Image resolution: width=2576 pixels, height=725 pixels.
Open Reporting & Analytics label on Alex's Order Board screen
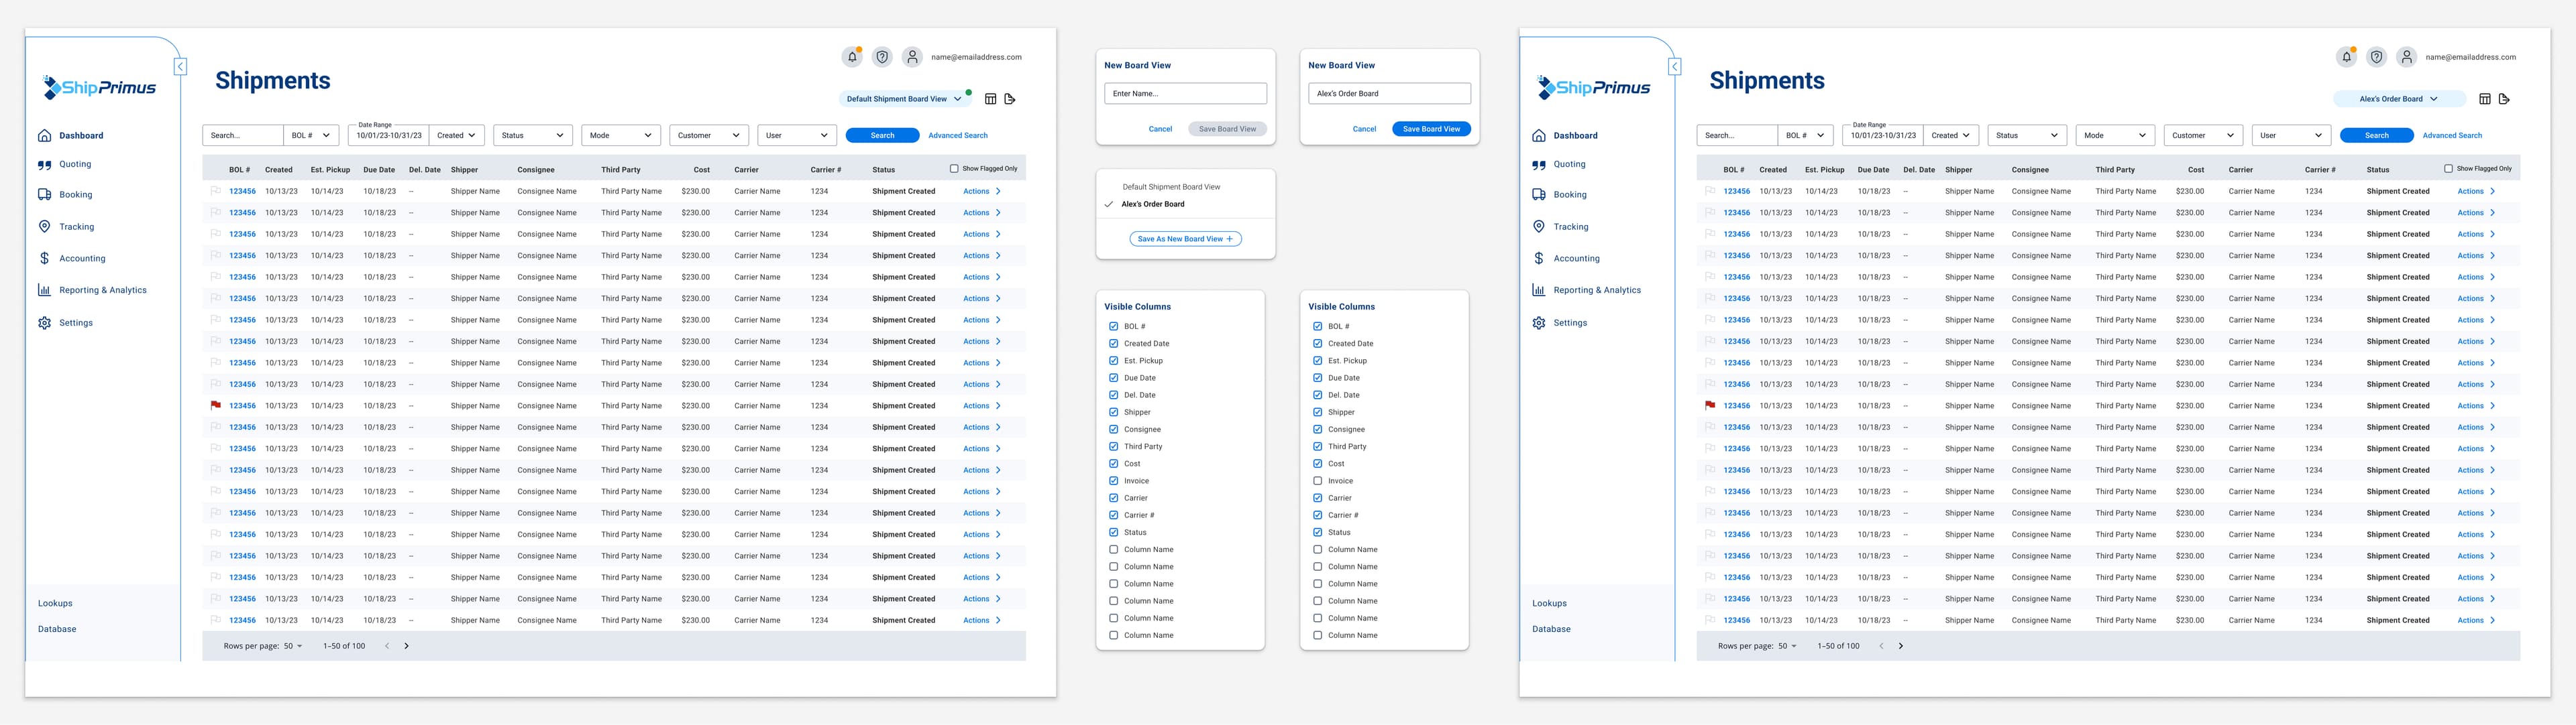tap(1597, 289)
